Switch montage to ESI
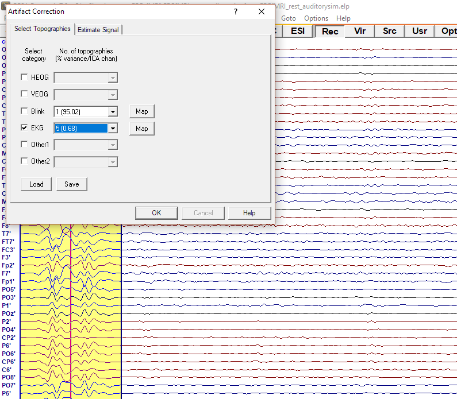The width and height of the screenshot is (457, 399). coord(298,31)
